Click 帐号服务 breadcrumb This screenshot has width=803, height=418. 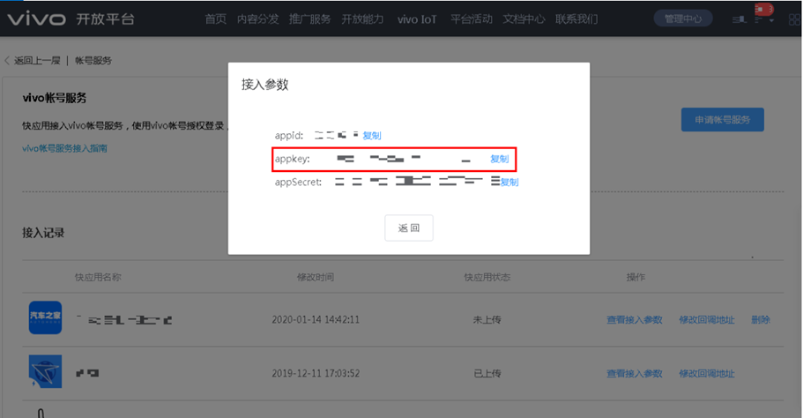click(93, 61)
